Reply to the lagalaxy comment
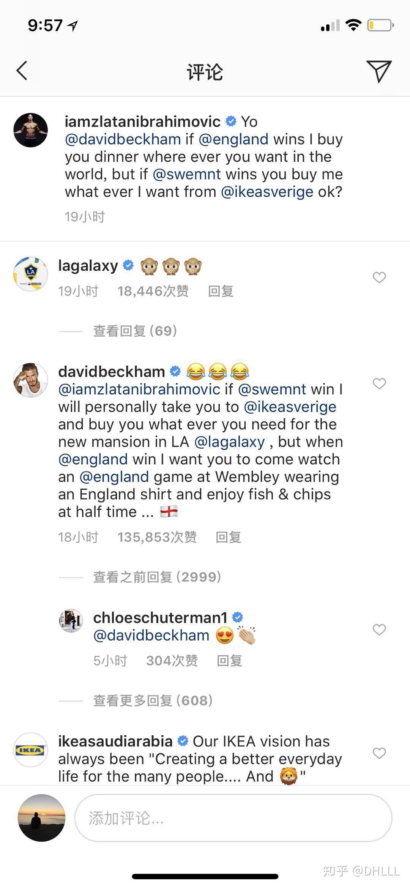The width and height of the screenshot is (410, 888). point(221,291)
